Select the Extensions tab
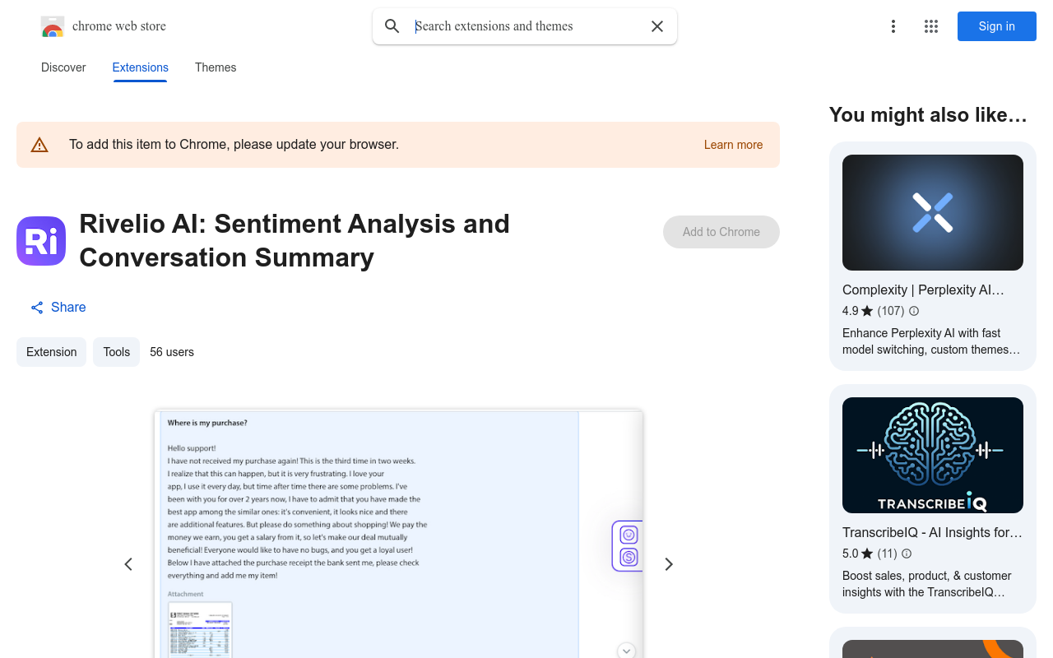This screenshot has height=658, width=1053. point(141,67)
